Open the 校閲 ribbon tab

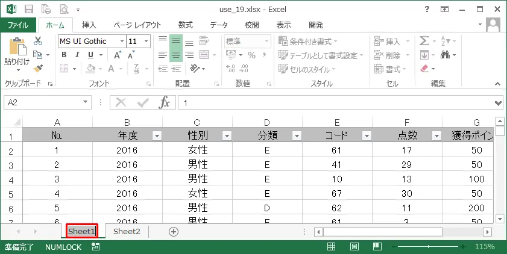point(252,25)
